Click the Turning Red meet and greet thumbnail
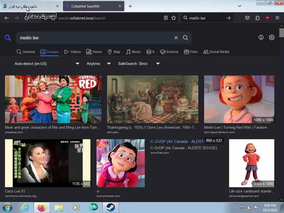This screenshot has width=284, height=213. point(53,99)
